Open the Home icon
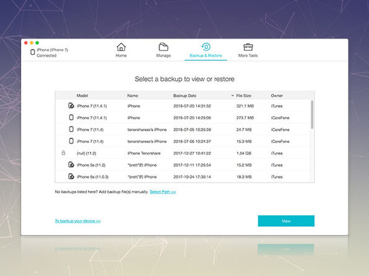369x276 pixels. point(121,47)
